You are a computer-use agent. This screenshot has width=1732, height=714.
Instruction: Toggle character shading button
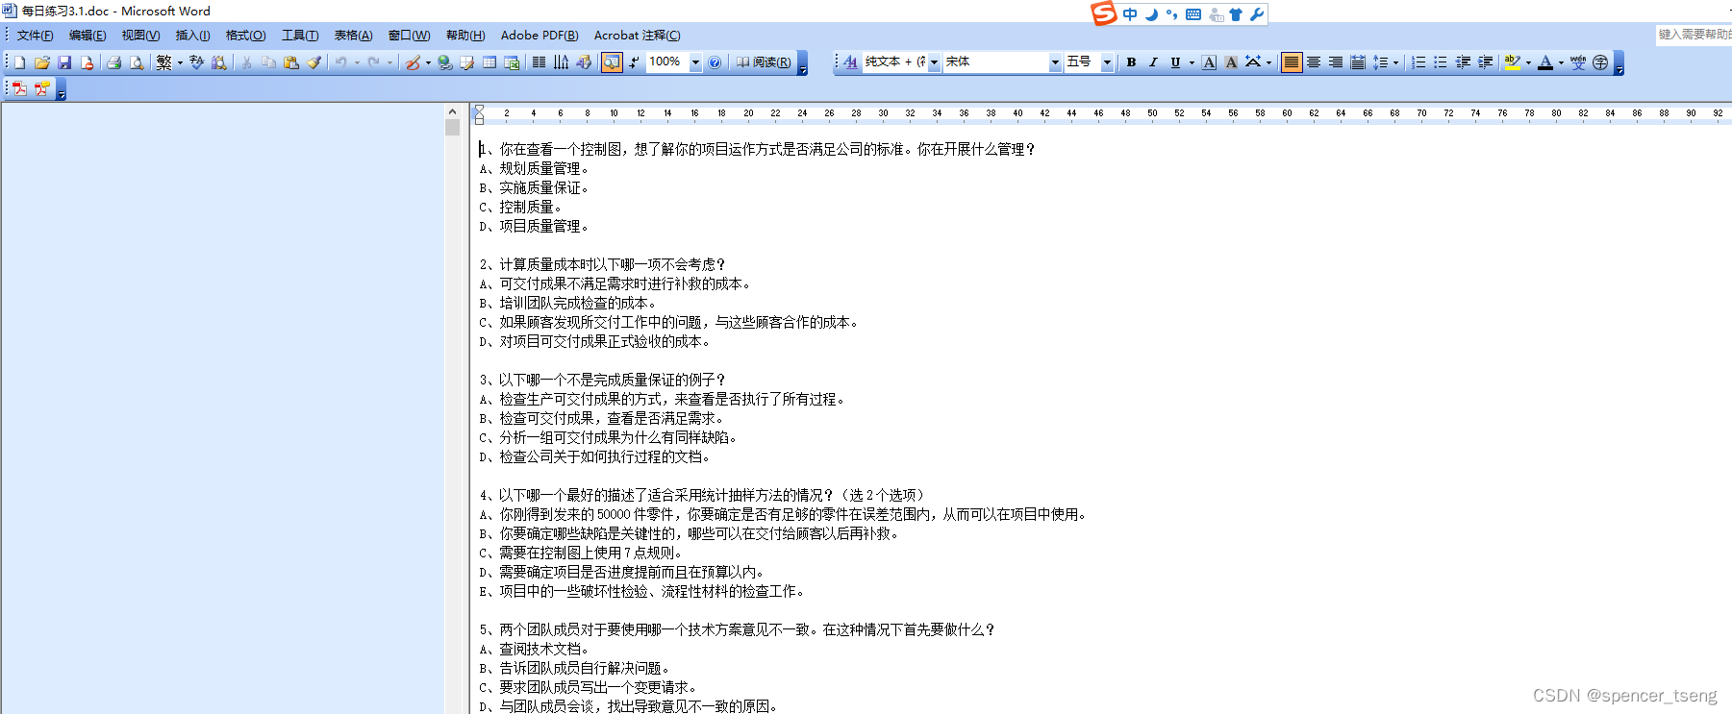[1231, 62]
